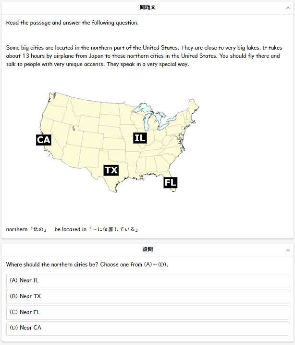Click the 'Read the passage' instruction line
This screenshot has height=345, width=295.
[x=73, y=23]
